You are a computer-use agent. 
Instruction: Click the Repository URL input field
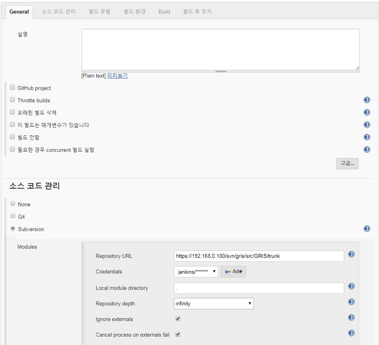(259, 256)
